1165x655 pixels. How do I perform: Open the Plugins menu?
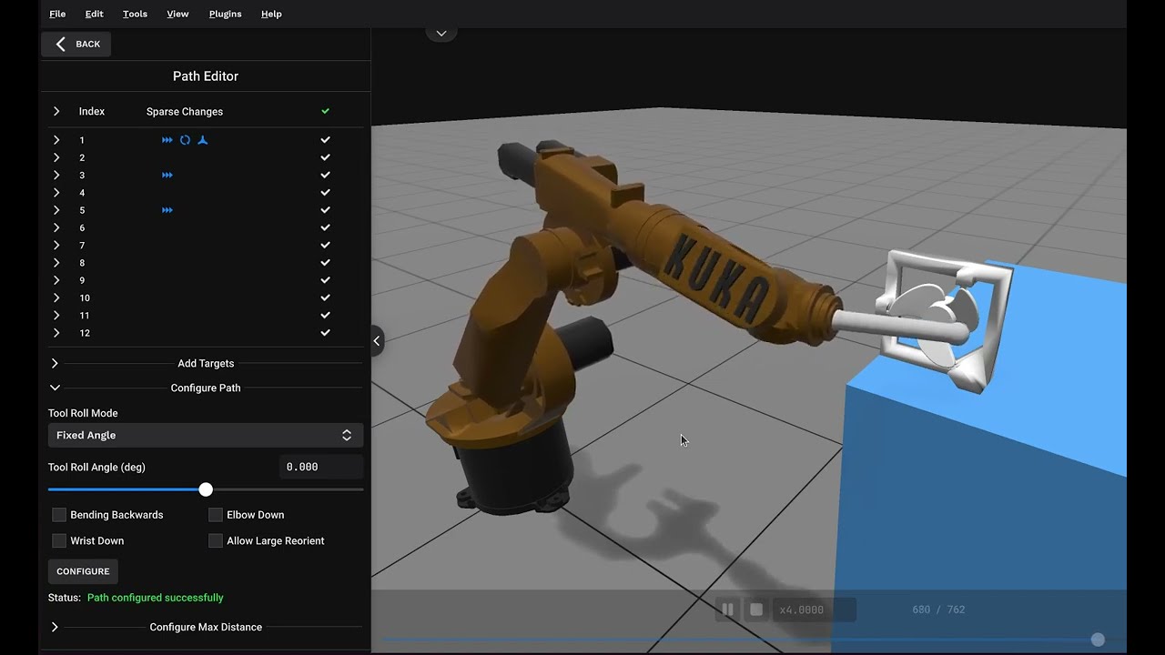coord(225,14)
